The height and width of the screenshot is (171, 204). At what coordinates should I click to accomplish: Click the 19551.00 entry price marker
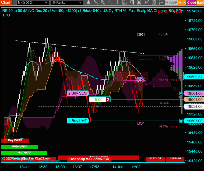195,100
